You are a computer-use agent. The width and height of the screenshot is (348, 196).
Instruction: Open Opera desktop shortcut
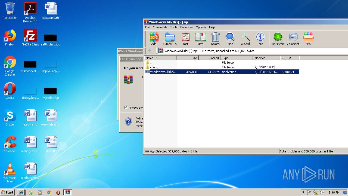pos(10,91)
